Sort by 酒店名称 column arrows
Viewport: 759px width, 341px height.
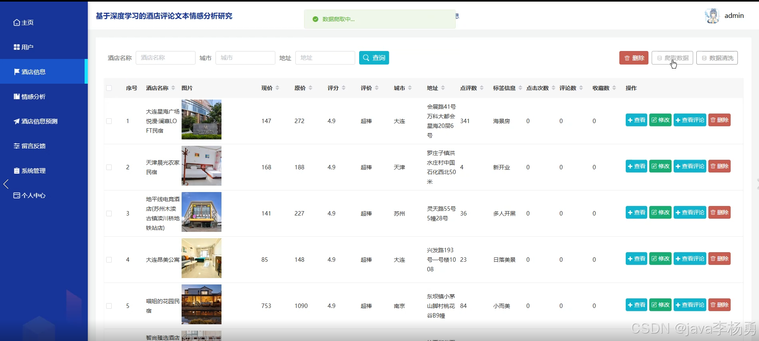tap(173, 88)
